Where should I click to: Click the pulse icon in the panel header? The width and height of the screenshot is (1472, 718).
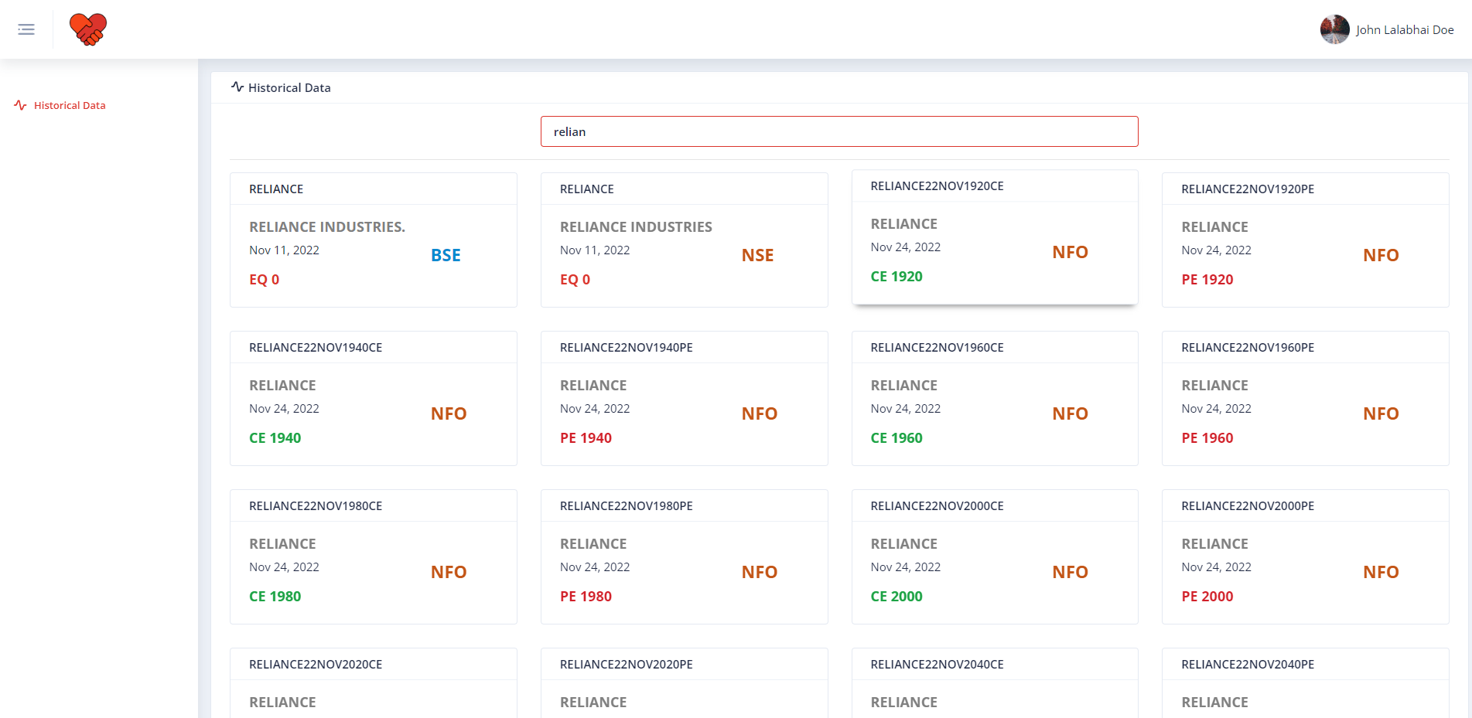[x=237, y=87]
